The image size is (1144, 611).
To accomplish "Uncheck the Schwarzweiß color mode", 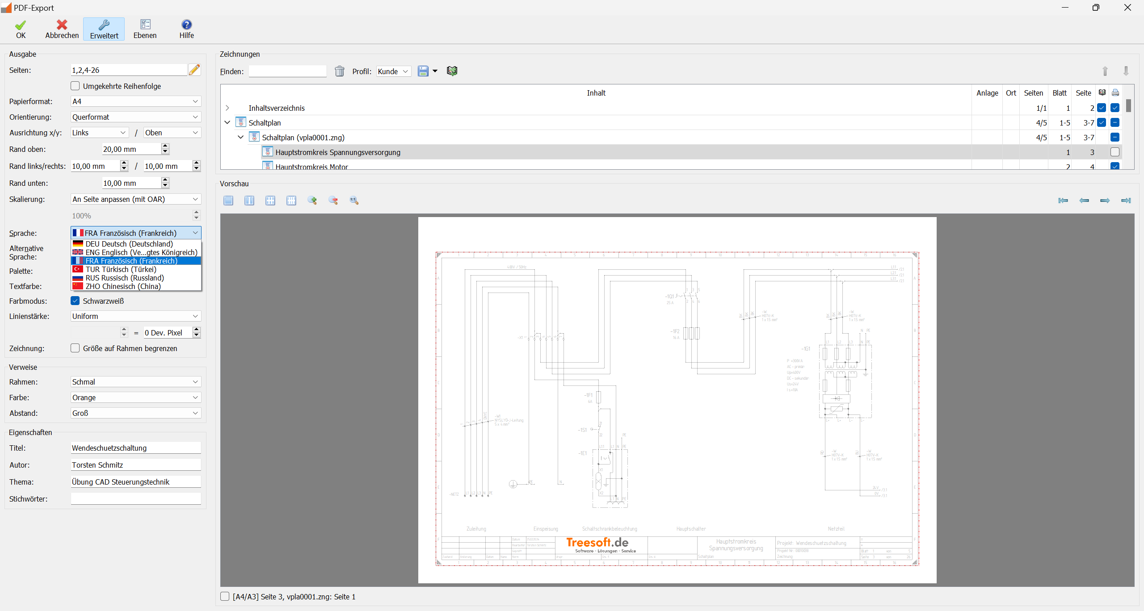I will tap(75, 301).
